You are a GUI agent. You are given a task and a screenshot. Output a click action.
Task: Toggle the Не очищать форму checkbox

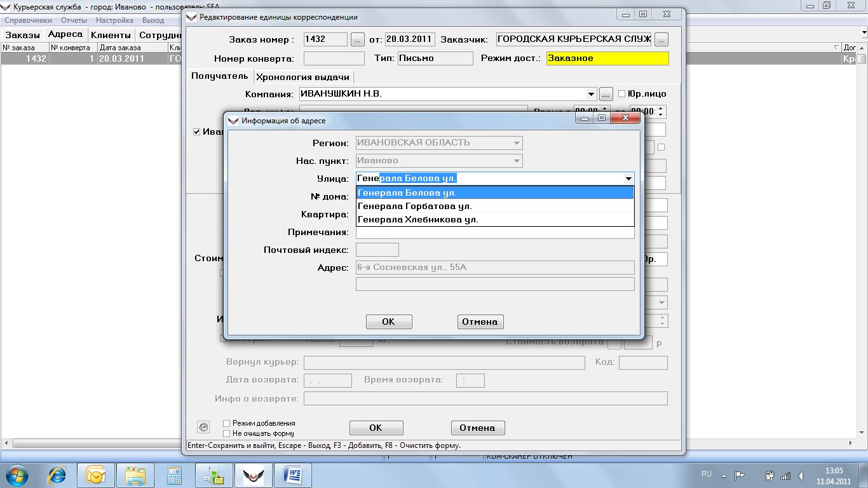[x=226, y=434]
